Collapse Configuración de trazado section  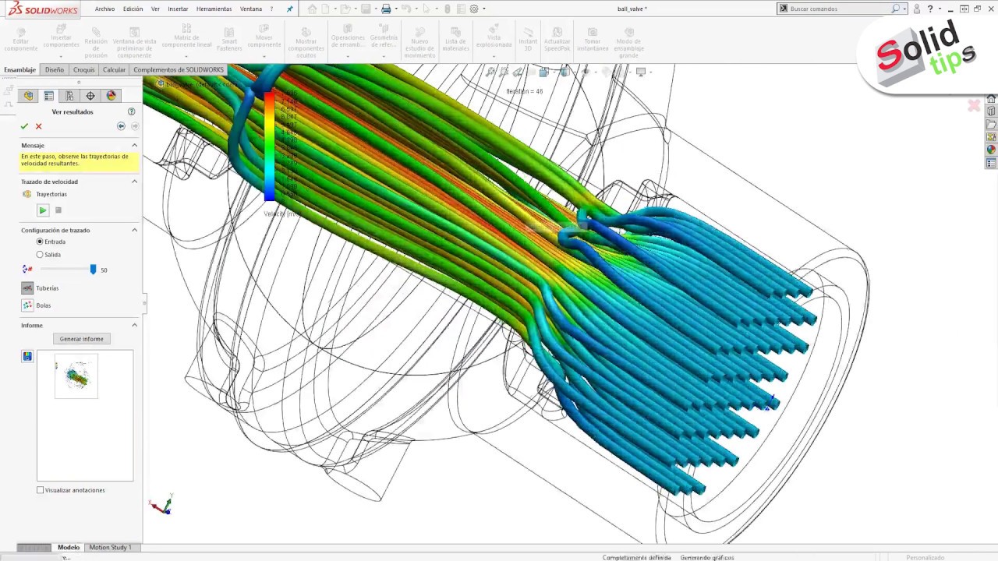click(134, 230)
